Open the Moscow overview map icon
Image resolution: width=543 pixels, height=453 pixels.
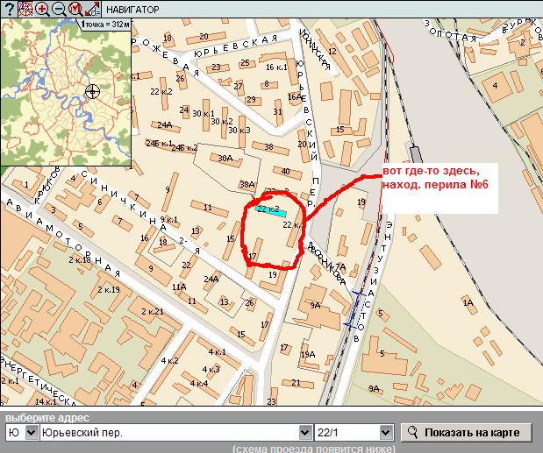25,9
